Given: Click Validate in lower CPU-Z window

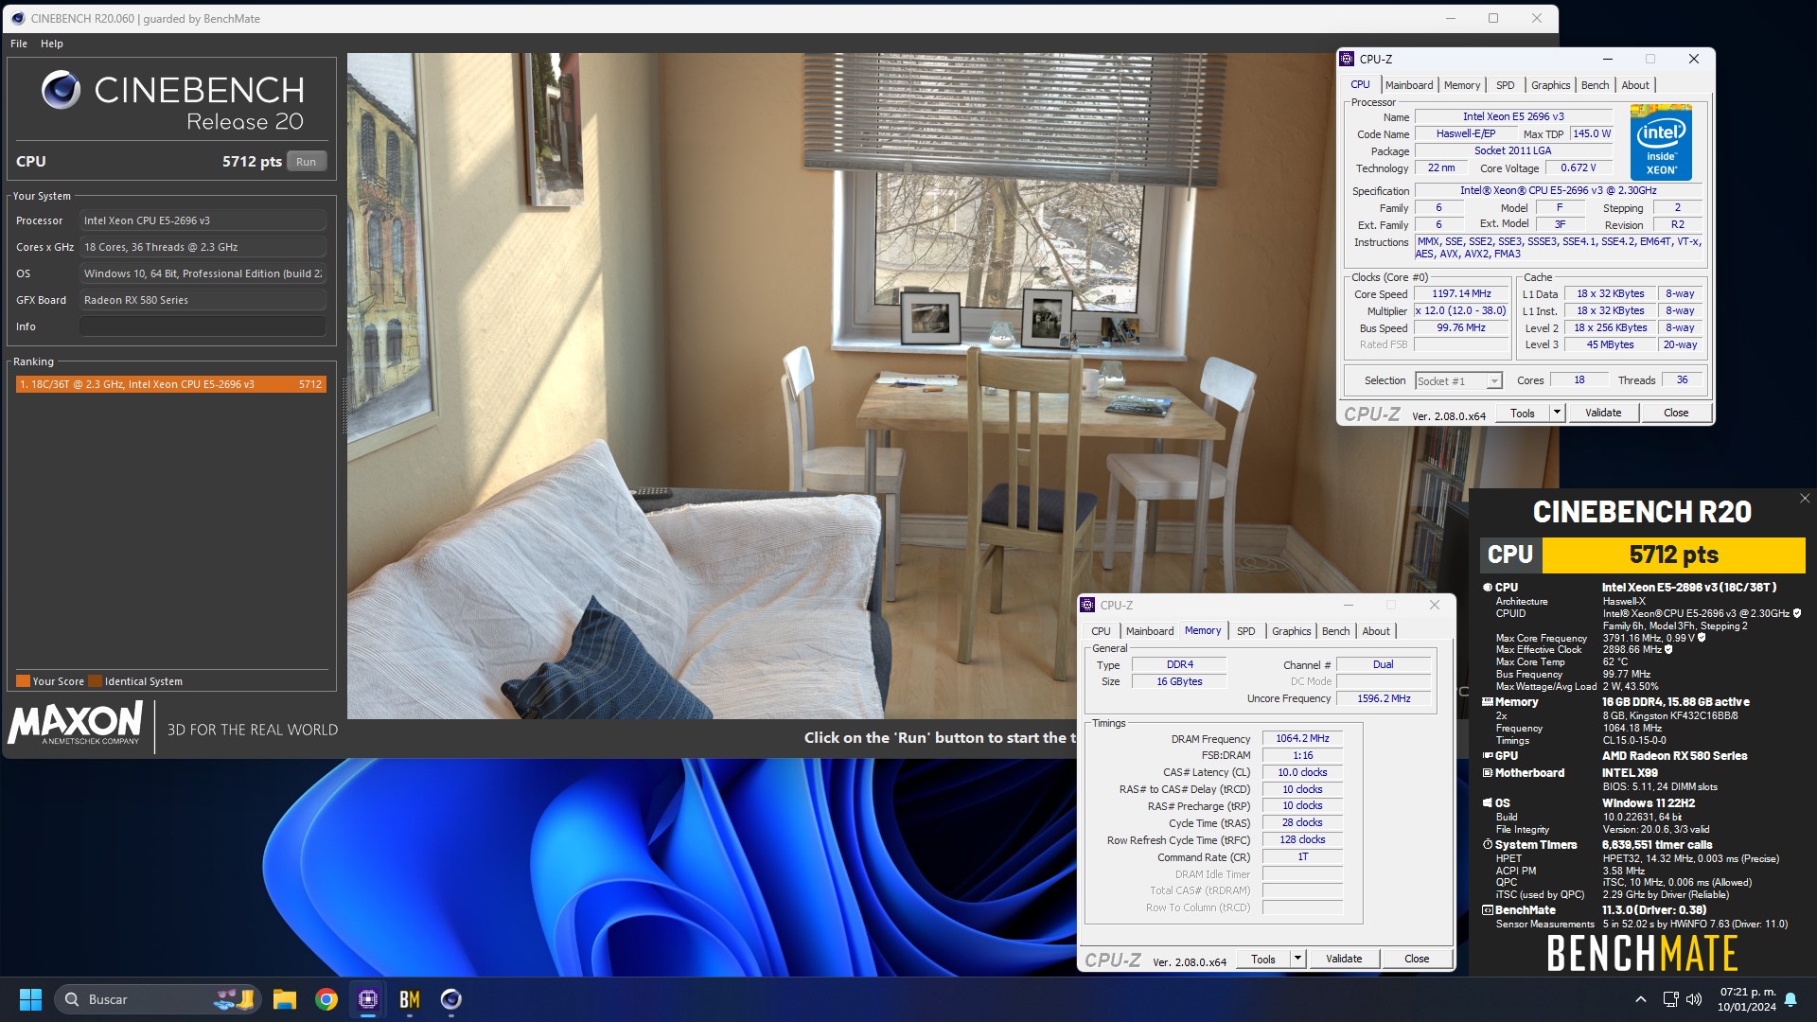Looking at the screenshot, I should (x=1344, y=959).
